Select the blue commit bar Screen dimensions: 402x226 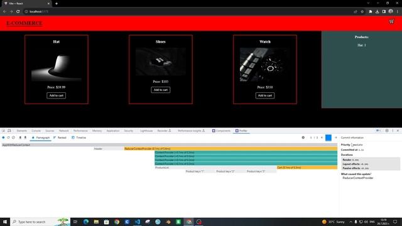click(329, 137)
